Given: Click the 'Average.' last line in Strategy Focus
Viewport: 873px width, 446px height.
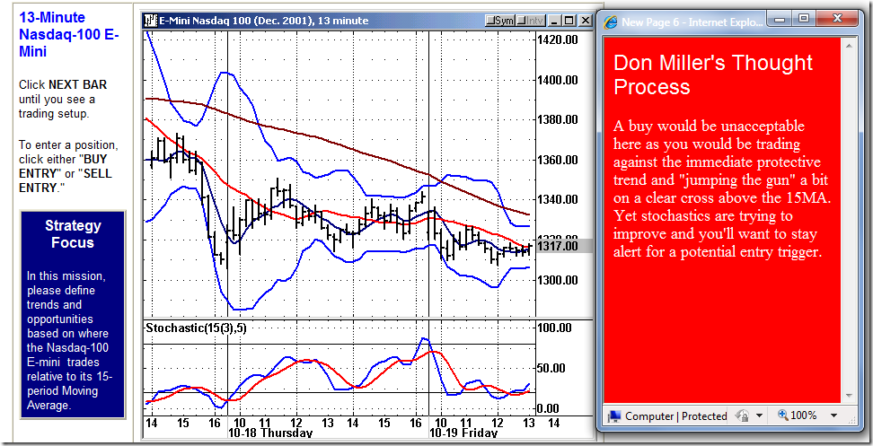Looking at the screenshot, I should 49,406.
